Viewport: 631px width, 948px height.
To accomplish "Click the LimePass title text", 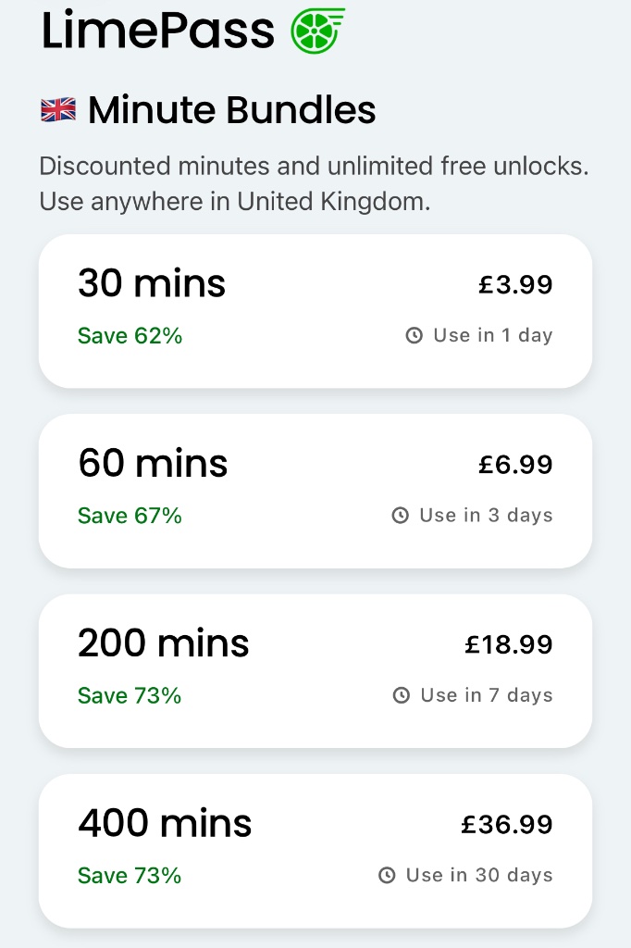I will coord(158,30).
